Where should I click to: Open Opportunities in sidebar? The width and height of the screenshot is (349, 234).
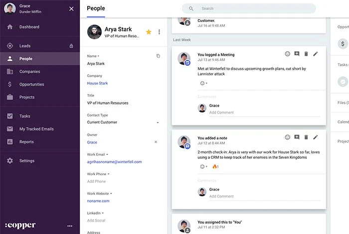(31, 85)
